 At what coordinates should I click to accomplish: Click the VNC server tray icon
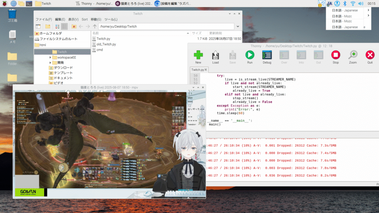pyautogui.click(x=322, y=4)
